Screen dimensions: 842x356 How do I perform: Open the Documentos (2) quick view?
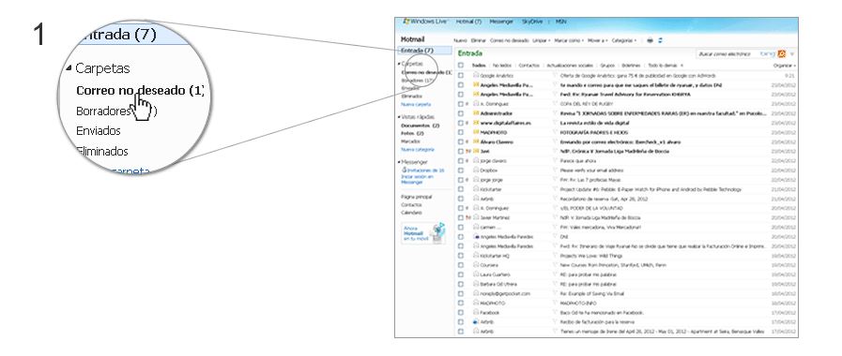(x=421, y=126)
